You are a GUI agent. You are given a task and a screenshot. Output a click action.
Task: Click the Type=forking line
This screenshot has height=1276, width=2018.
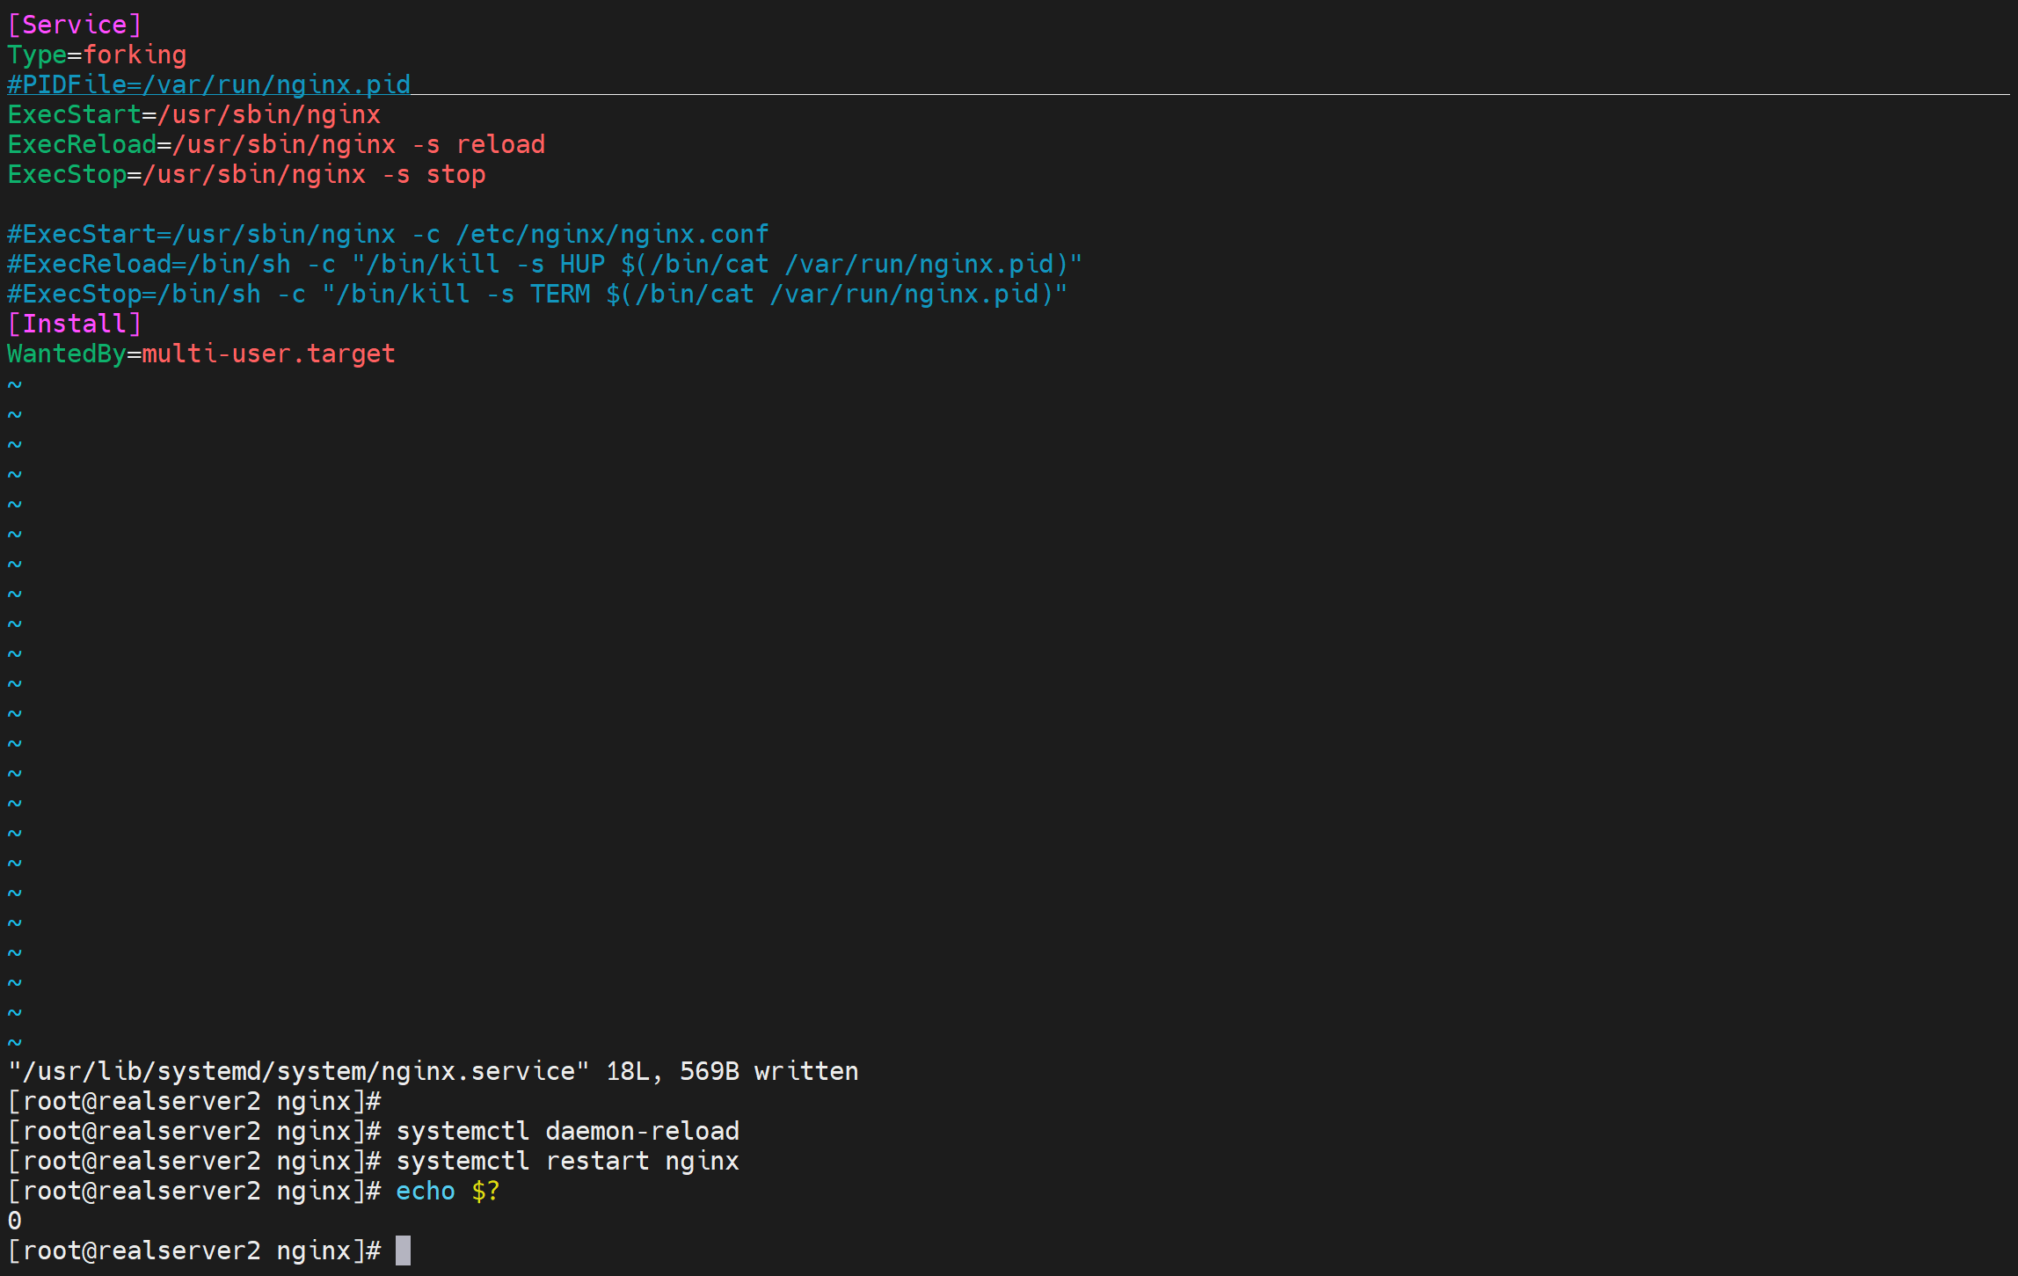97,55
